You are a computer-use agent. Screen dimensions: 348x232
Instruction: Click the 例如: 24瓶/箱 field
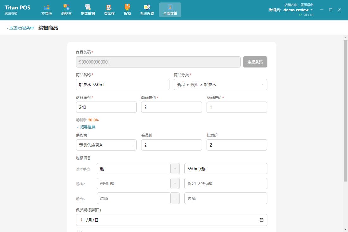(x=226, y=183)
